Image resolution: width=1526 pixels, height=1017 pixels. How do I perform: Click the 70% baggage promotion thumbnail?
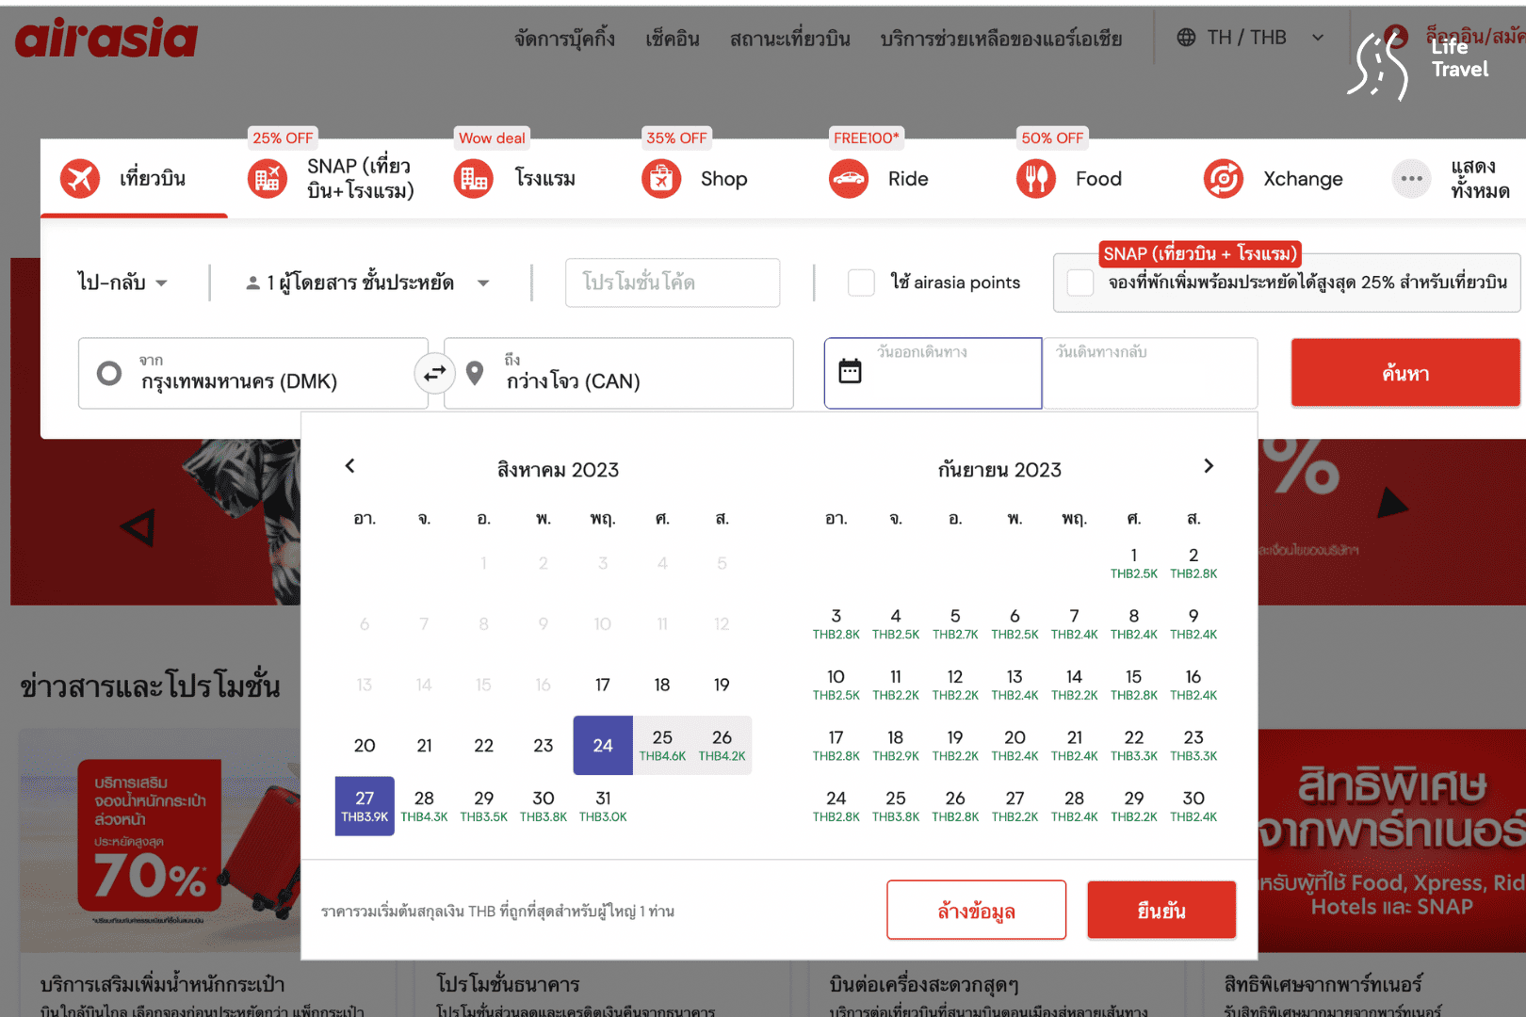pos(160,840)
